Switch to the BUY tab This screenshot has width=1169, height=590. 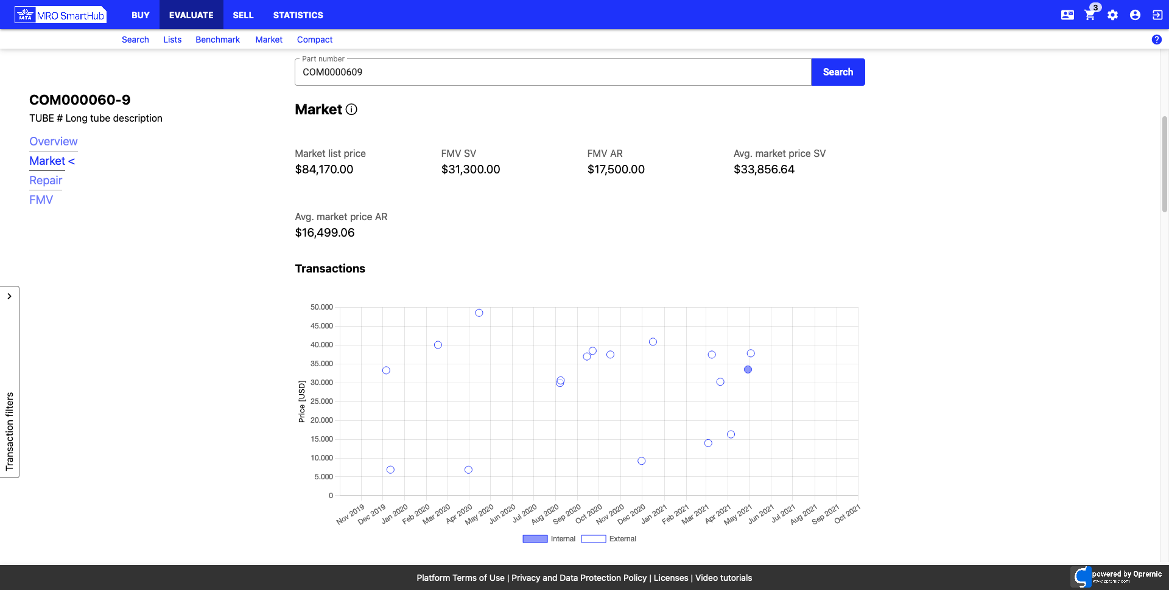[140, 15]
